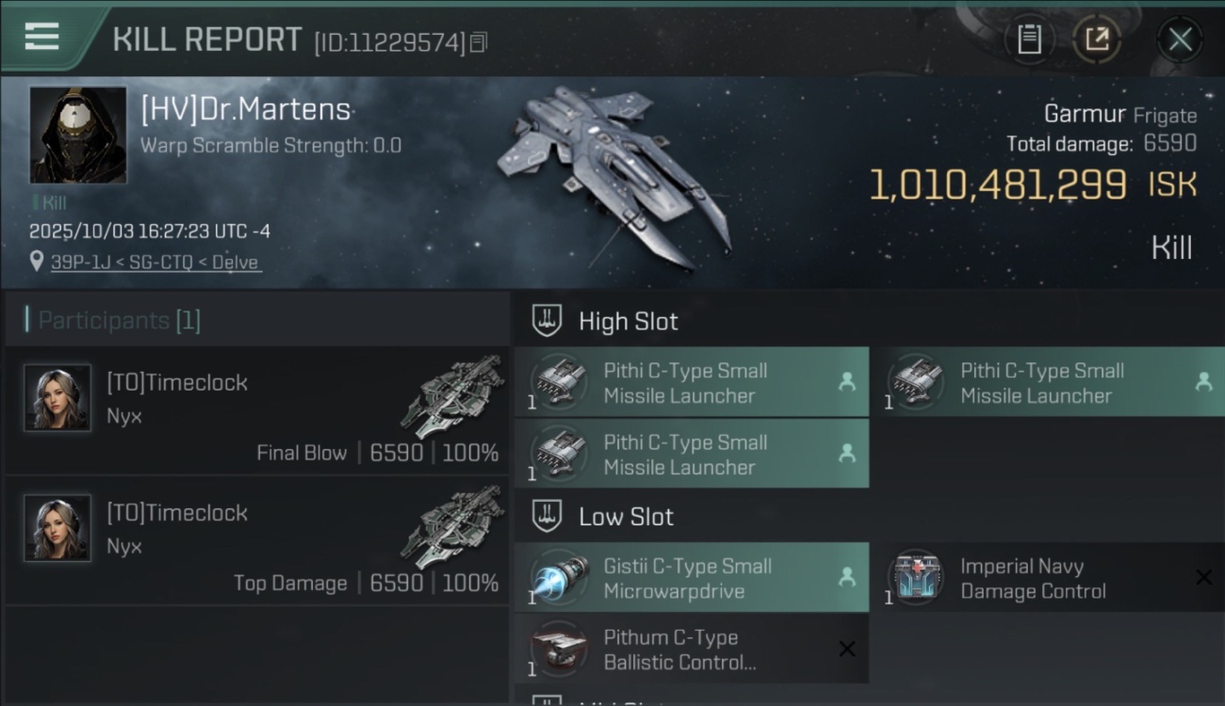Close the kill report window

(1180, 40)
